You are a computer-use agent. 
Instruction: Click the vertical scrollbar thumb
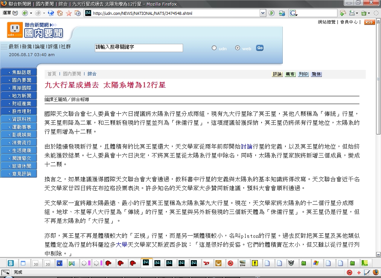378,78
